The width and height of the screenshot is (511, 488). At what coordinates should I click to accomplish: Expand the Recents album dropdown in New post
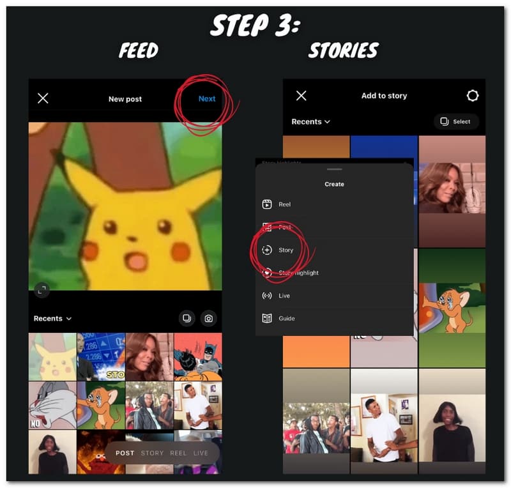[52, 319]
